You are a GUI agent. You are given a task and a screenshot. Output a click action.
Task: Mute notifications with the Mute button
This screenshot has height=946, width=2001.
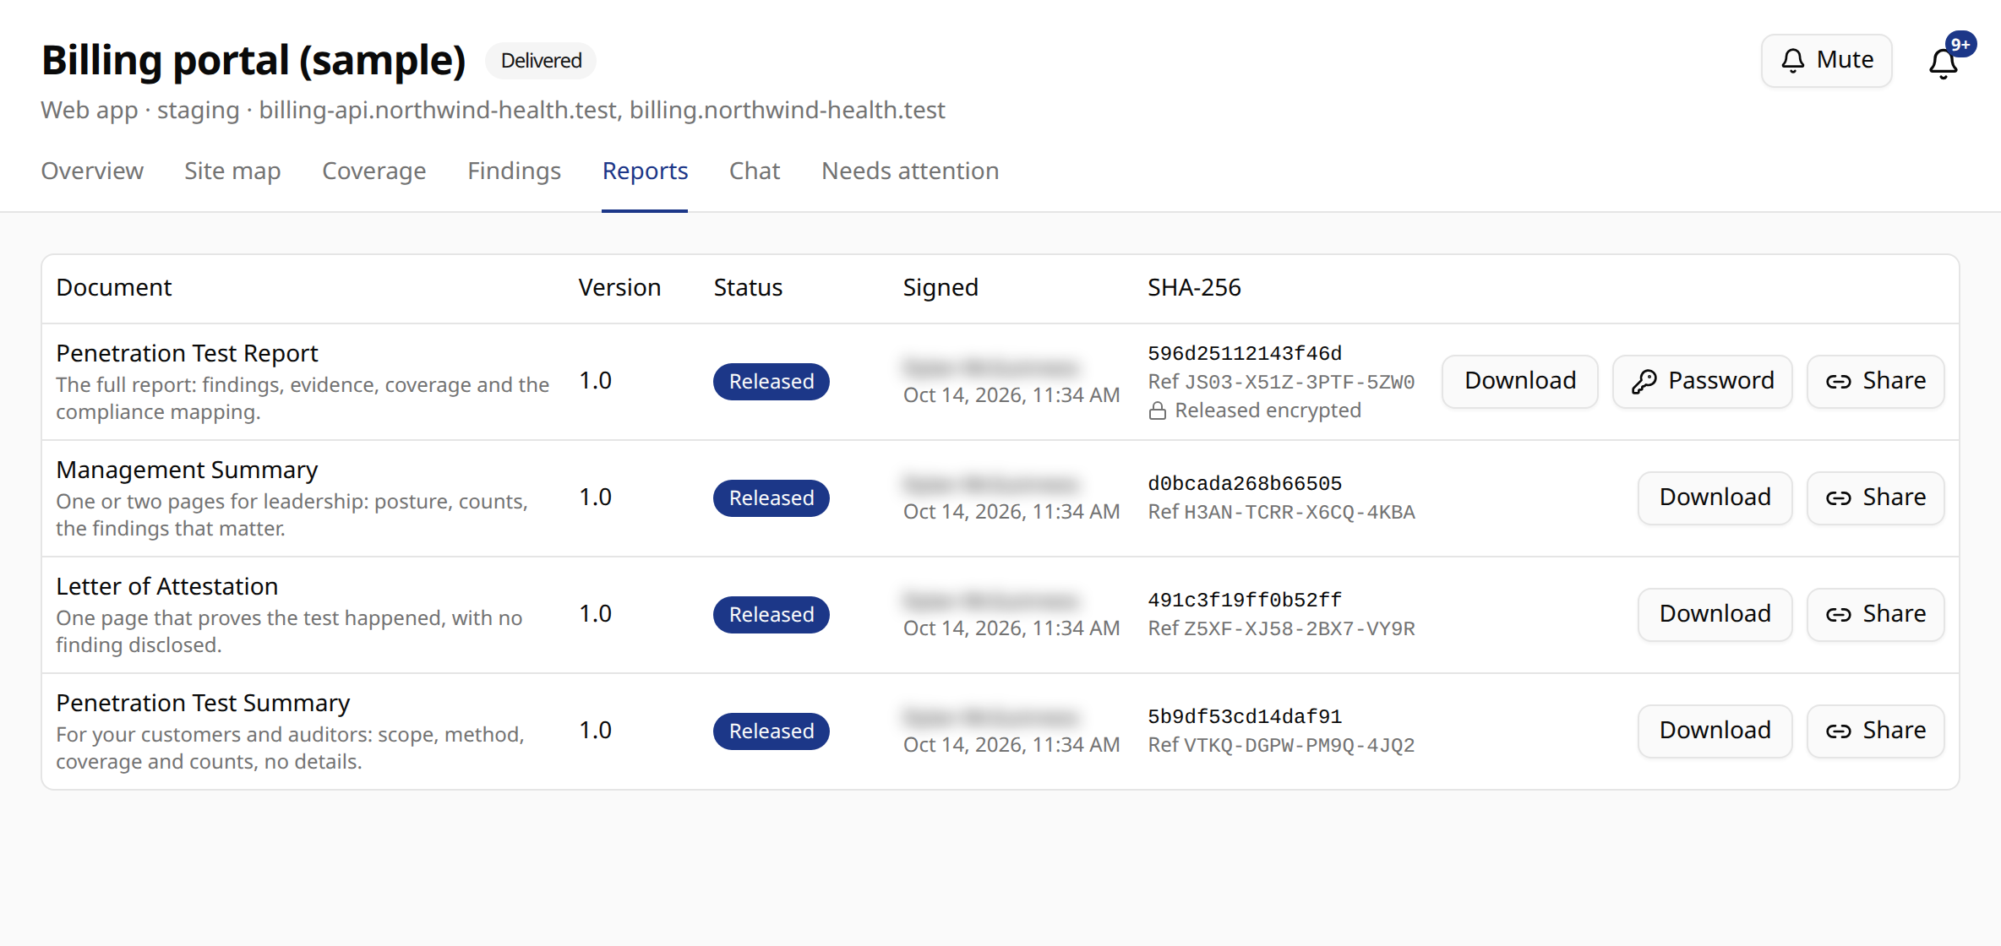coord(1827,61)
